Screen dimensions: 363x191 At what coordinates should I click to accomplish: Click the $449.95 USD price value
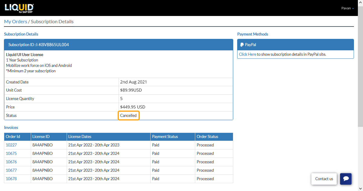tap(132, 107)
